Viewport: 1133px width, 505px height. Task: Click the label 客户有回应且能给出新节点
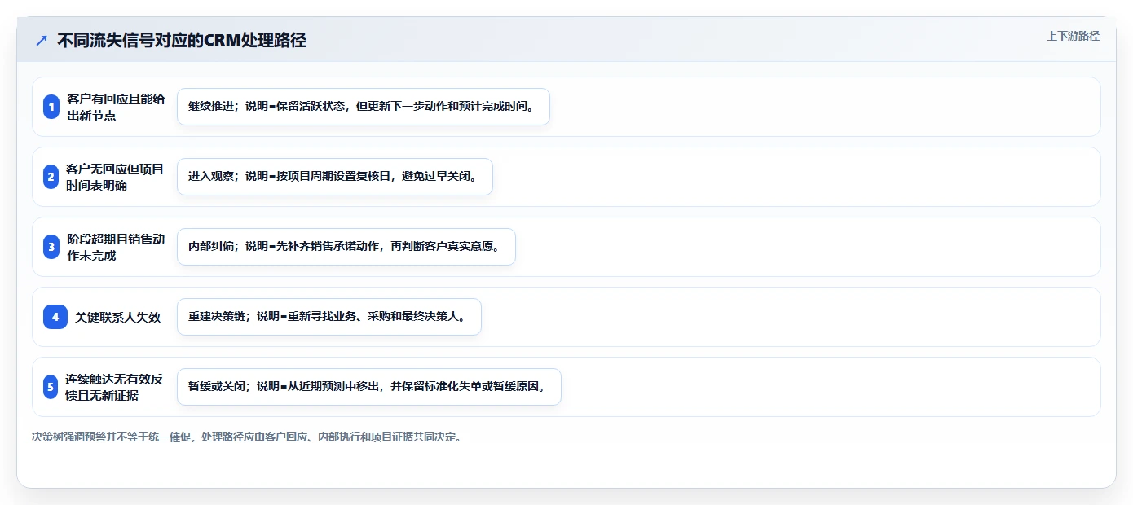coord(116,107)
